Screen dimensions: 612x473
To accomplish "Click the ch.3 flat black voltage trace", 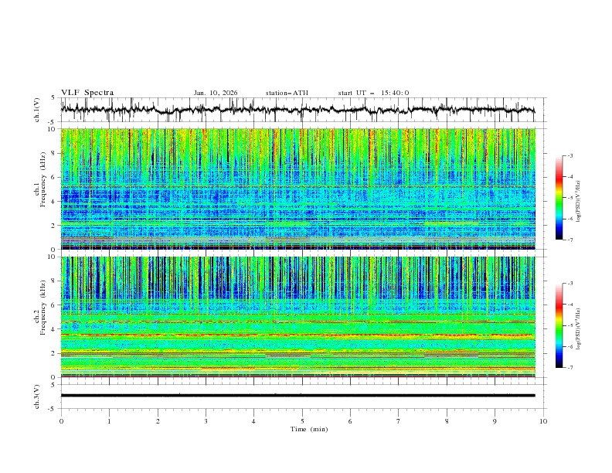I will [297, 396].
